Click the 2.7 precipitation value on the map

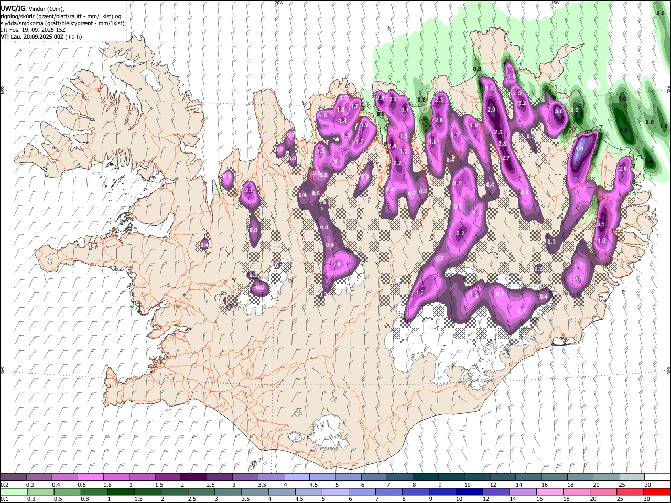(506, 158)
